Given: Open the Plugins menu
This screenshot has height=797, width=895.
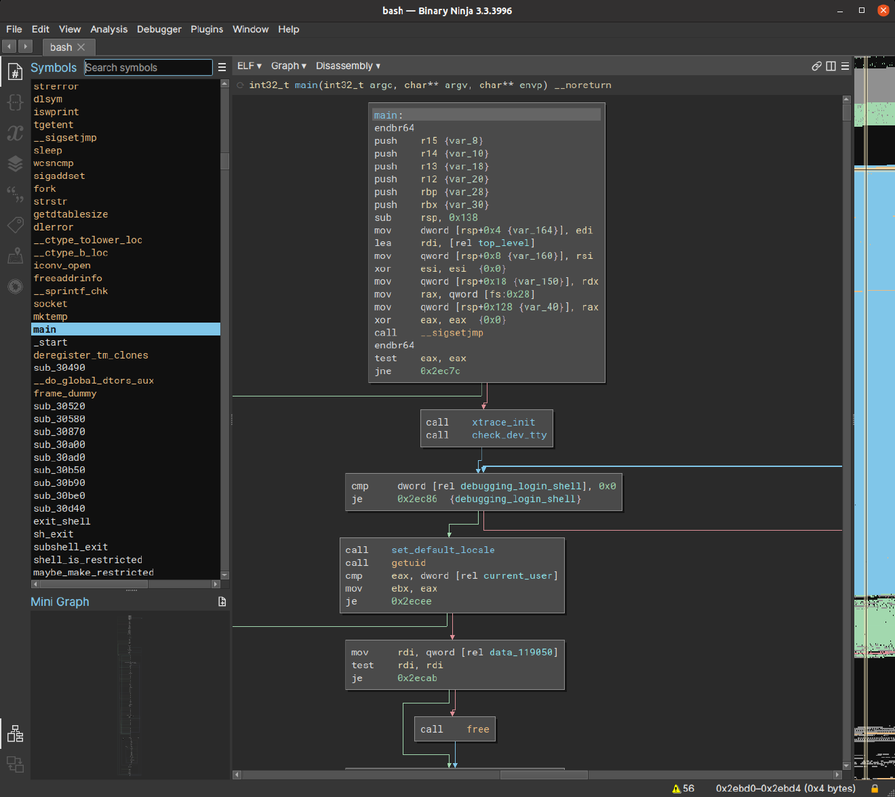Looking at the screenshot, I should pyautogui.click(x=207, y=29).
